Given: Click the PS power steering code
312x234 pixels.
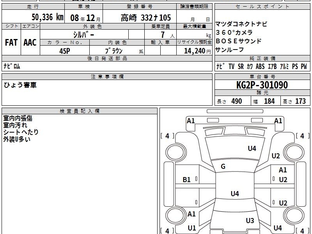Looking at the screenshot, I should pos(295,66).
